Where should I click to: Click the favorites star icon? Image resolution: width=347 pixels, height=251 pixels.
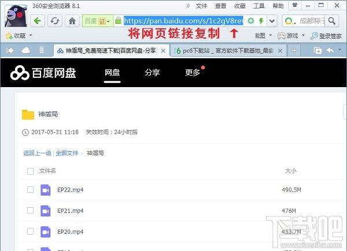click(x=9, y=36)
